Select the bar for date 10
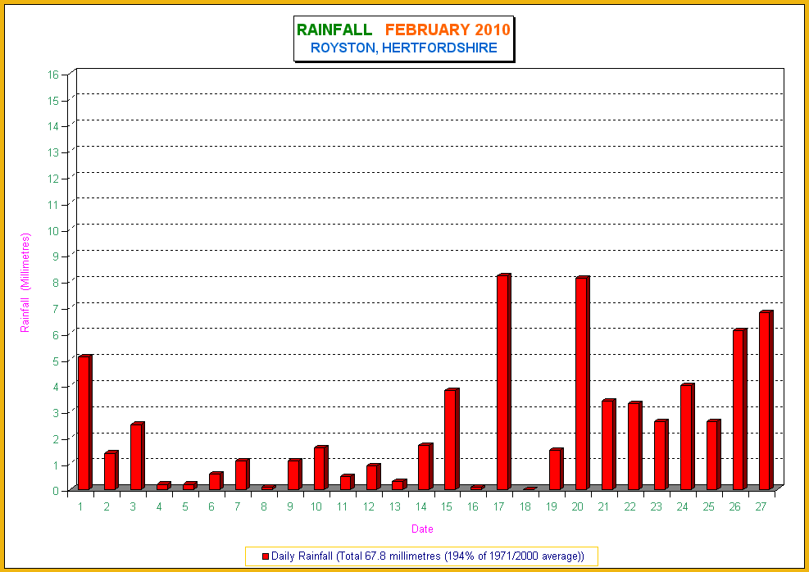Screen dimensions: 809x572 321,468
